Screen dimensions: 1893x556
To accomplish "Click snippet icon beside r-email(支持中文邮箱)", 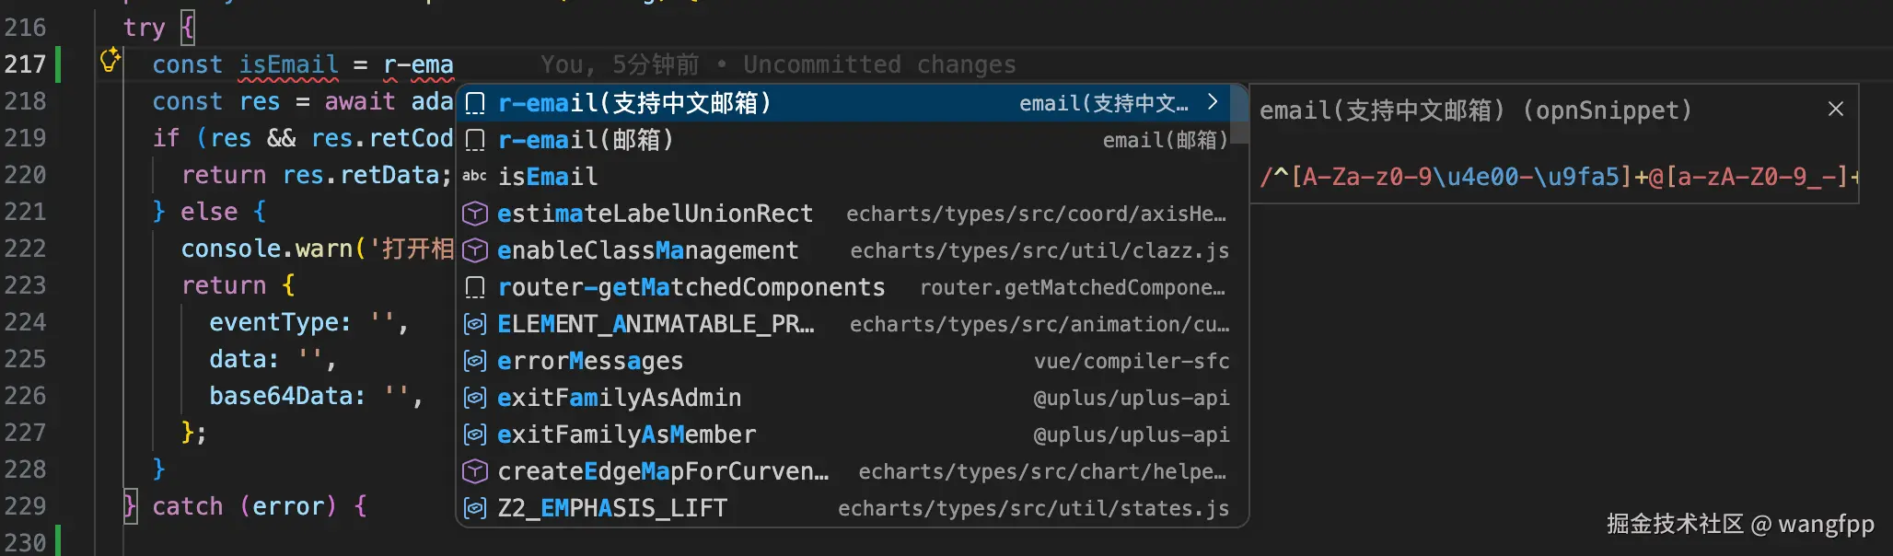I will click(x=475, y=103).
